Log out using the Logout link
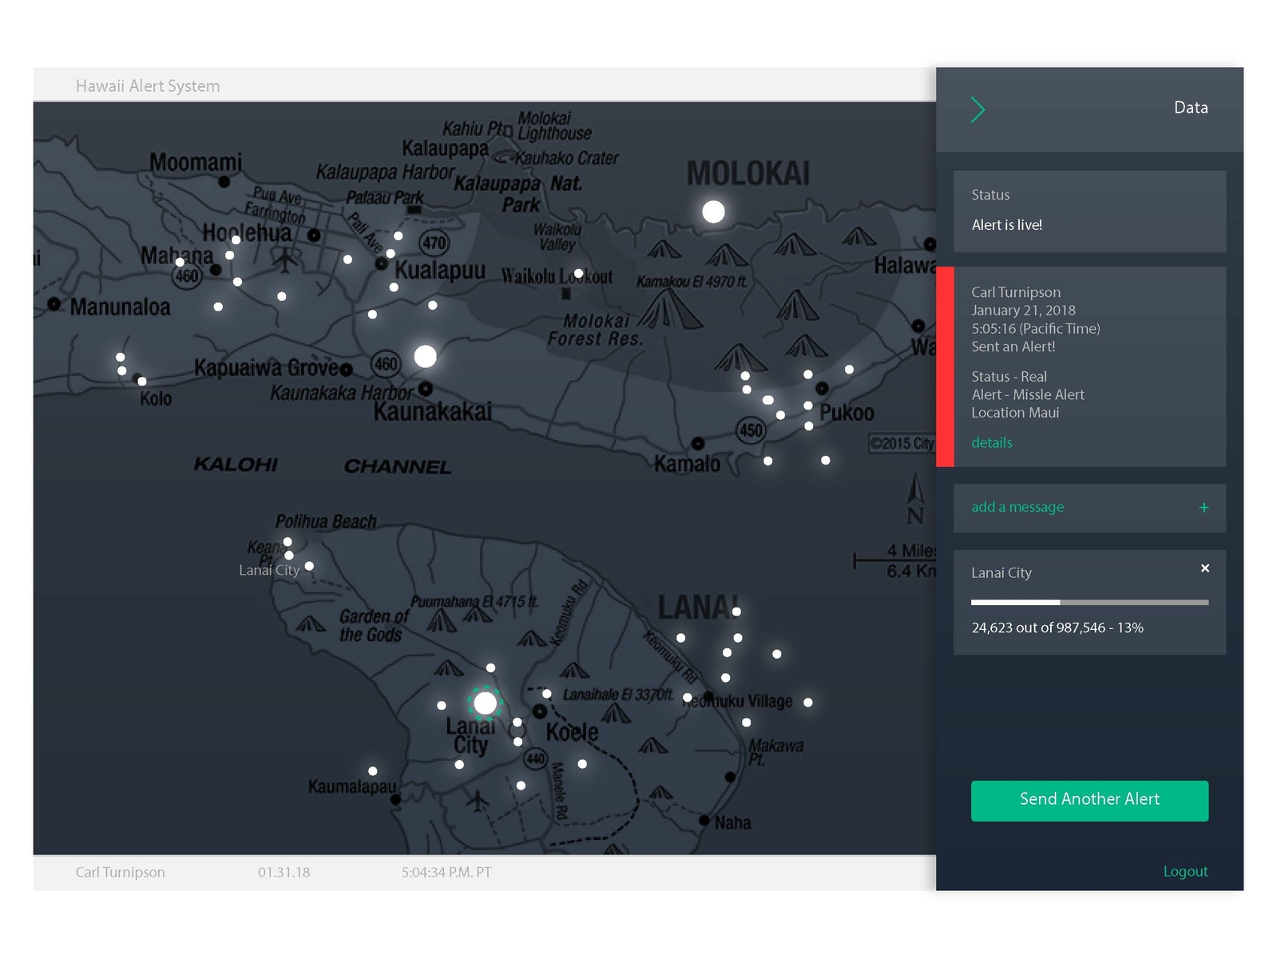 1185,871
